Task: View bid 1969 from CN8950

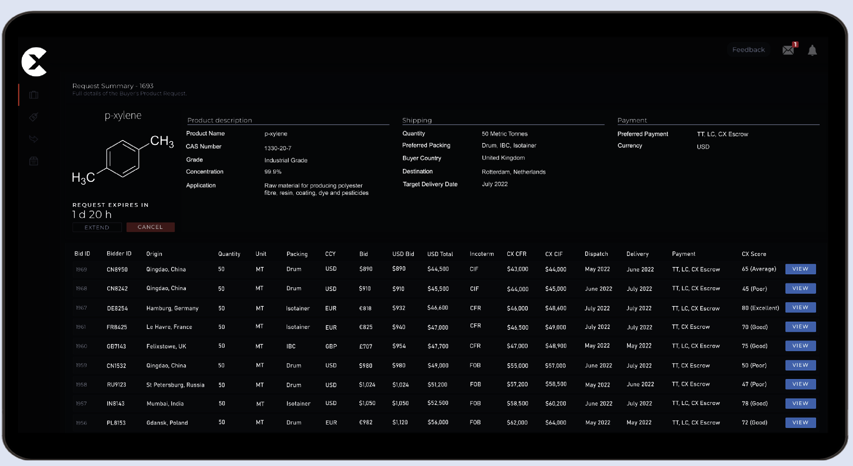Action: [x=800, y=269]
